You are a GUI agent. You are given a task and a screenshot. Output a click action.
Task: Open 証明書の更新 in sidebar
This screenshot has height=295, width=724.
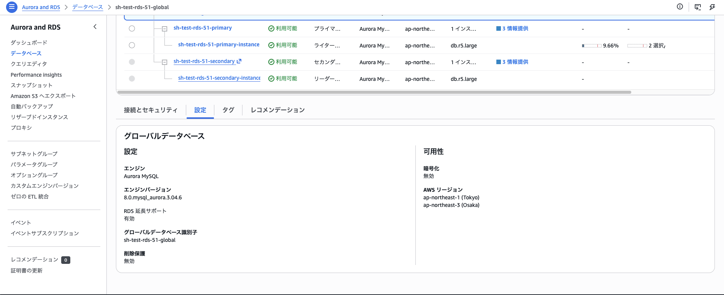click(x=27, y=270)
